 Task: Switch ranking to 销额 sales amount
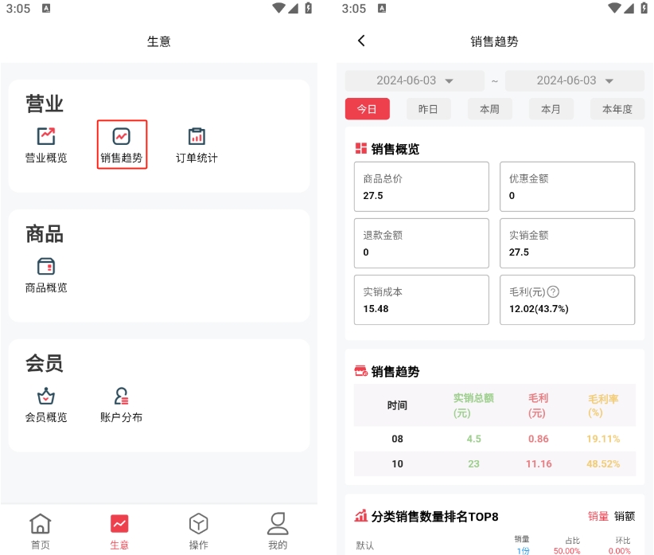625,516
